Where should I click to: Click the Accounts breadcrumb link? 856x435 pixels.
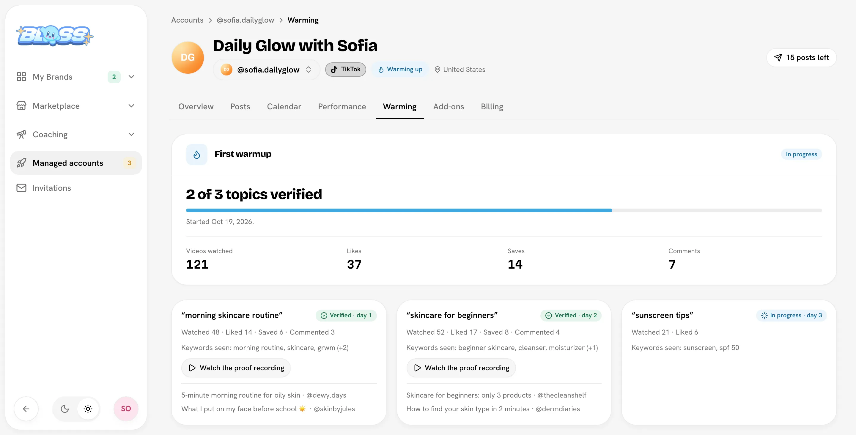187,20
